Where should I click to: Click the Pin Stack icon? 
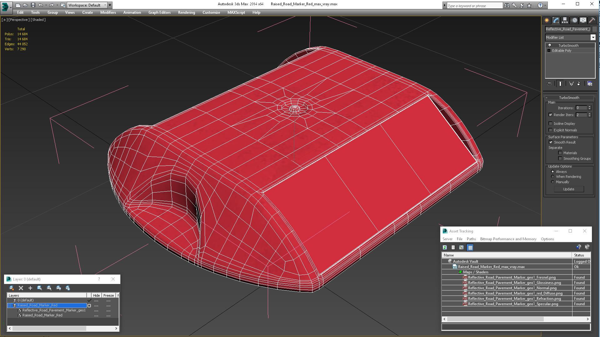pyautogui.click(x=549, y=84)
